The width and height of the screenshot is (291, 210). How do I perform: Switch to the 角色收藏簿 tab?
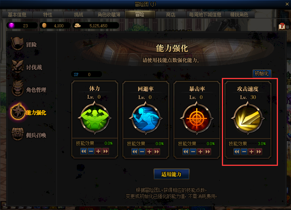click(x=109, y=15)
